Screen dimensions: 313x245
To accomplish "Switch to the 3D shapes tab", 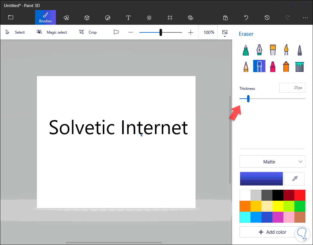I will [x=87, y=18].
